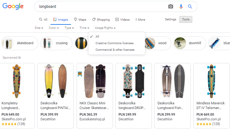Click Euroskateshop.pl seller name
The height and width of the screenshot is (131, 230).
pyautogui.click(x=92, y=119)
